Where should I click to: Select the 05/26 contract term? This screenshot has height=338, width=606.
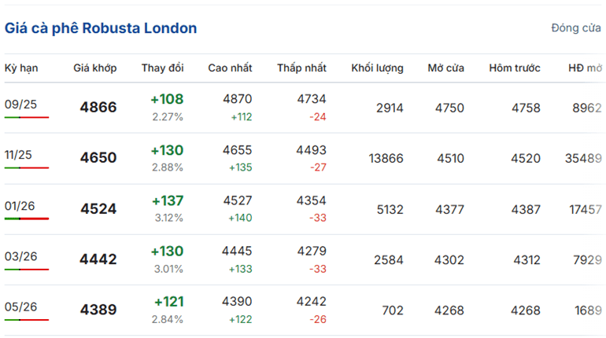pos(21,307)
